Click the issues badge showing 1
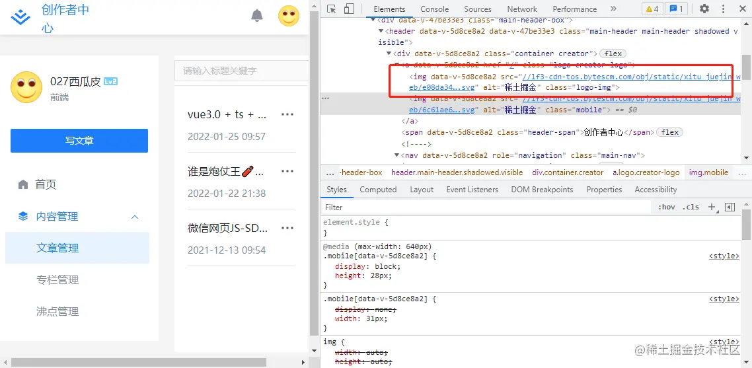This screenshot has height=368, width=752. 676,9
